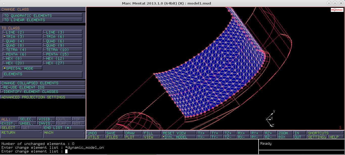Open the UTILS menu

pos(96,137)
